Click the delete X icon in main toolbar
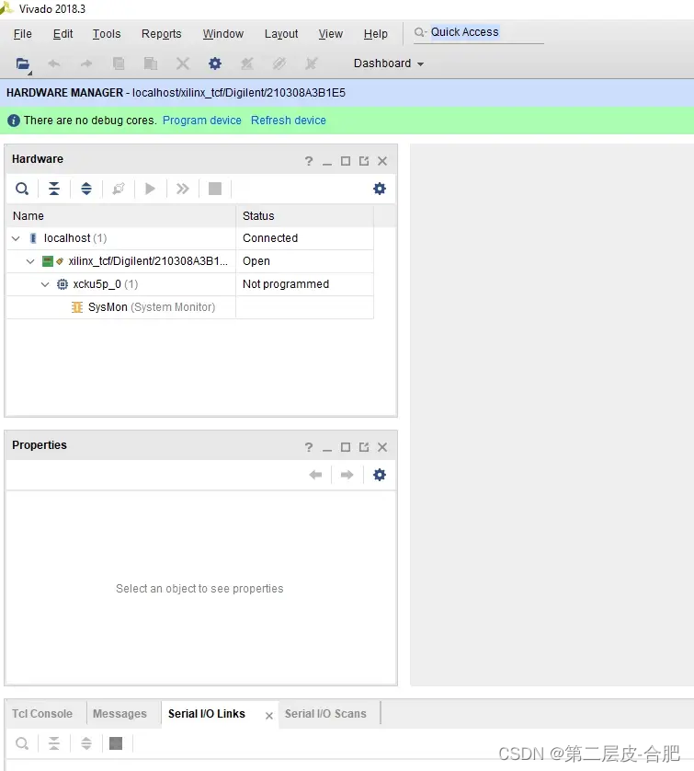Image resolution: width=694 pixels, height=771 pixels. pos(183,63)
